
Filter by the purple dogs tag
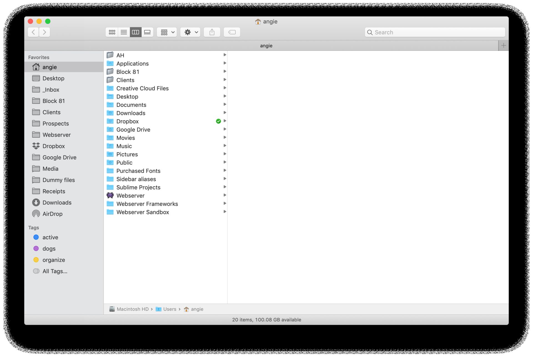49,249
